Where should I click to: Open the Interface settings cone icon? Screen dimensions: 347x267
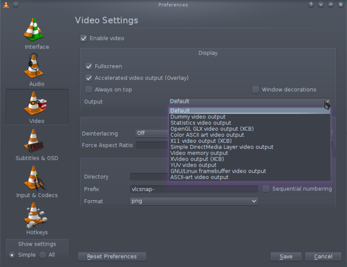pos(34,29)
